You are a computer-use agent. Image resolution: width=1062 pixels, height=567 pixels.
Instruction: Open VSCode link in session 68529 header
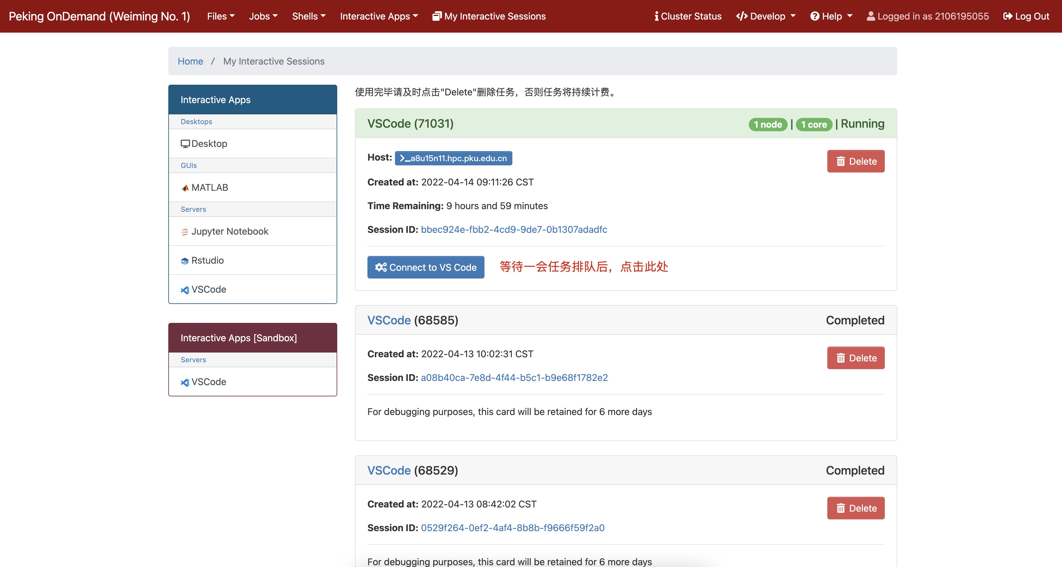tap(389, 470)
